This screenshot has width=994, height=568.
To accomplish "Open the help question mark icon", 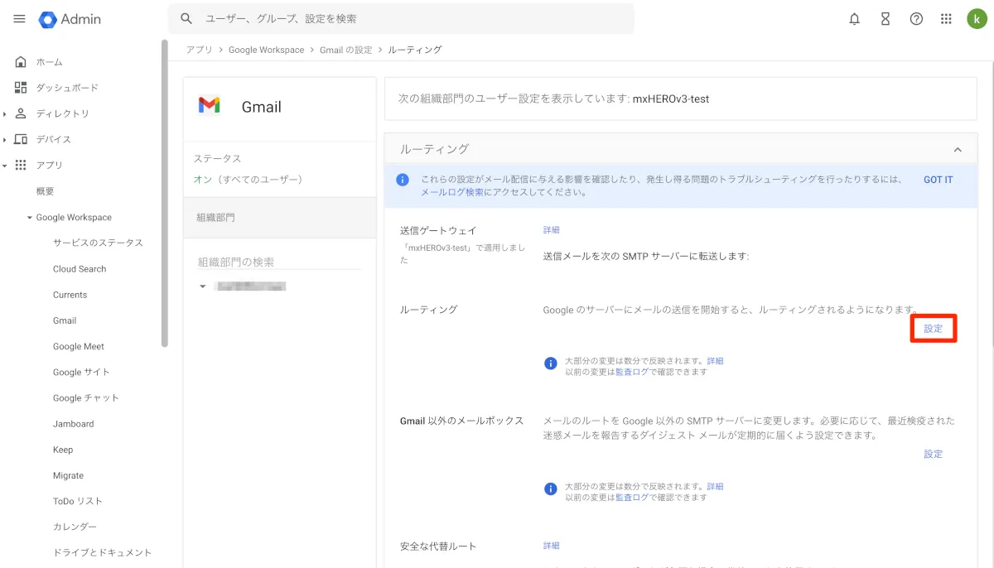I will [x=916, y=19].
